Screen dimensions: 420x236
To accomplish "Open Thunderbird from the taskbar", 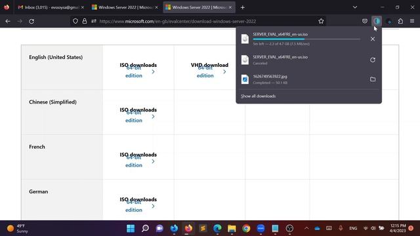I will [174, 229].
